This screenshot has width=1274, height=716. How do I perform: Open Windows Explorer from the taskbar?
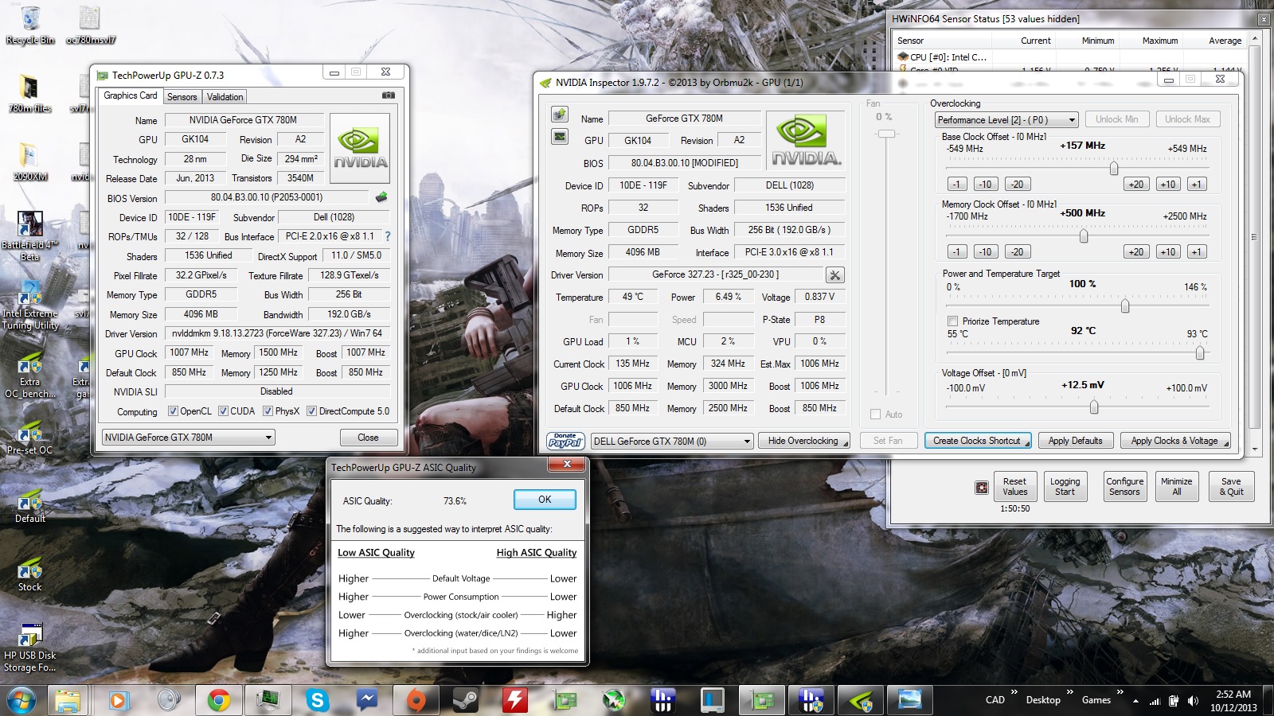tap(68, 700)
